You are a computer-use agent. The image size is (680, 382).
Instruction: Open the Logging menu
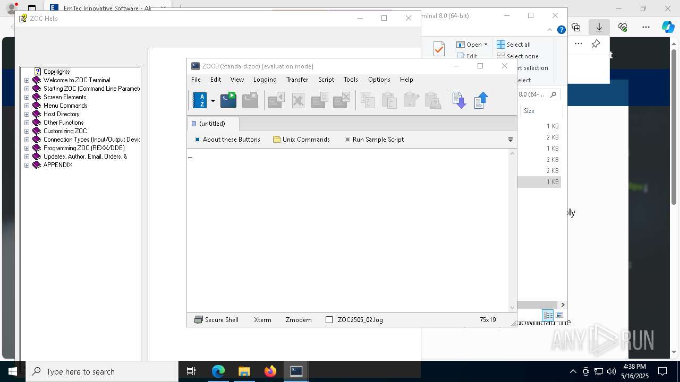pos(265,80)
